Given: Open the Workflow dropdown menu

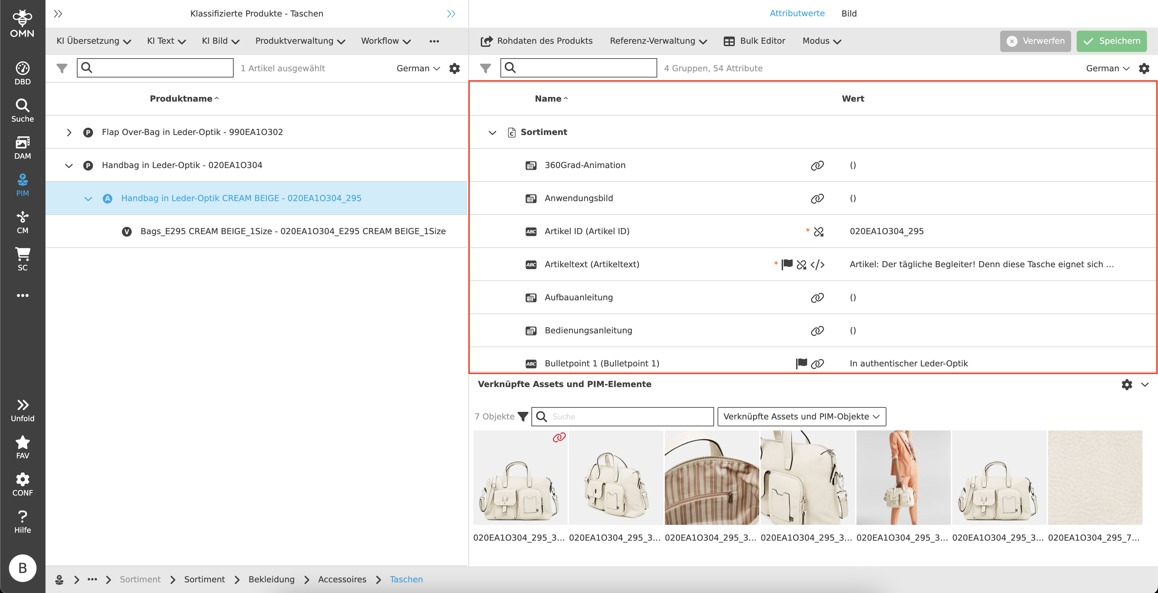Looking at the screenshot, I should point(386,41).
